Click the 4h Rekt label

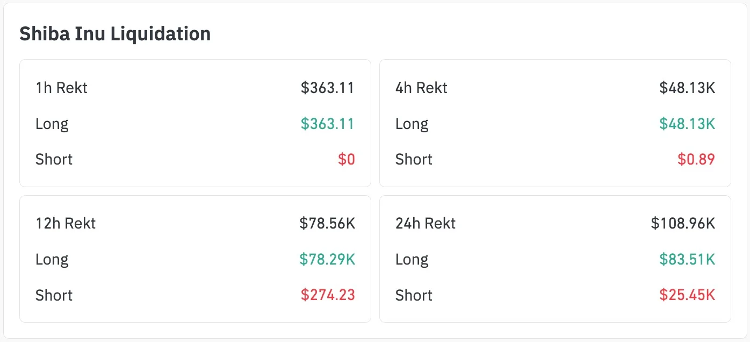421,88
